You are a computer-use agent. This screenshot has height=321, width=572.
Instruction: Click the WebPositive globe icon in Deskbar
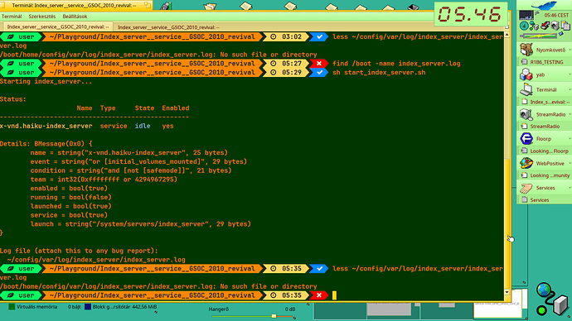(526, 163)
